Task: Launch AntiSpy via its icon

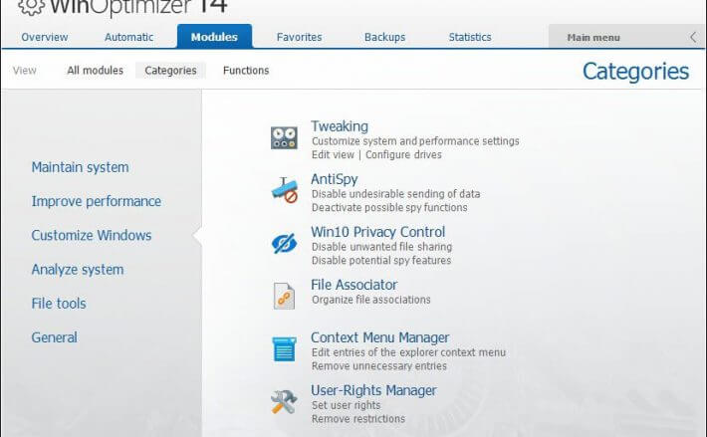Action: point(284,190)
